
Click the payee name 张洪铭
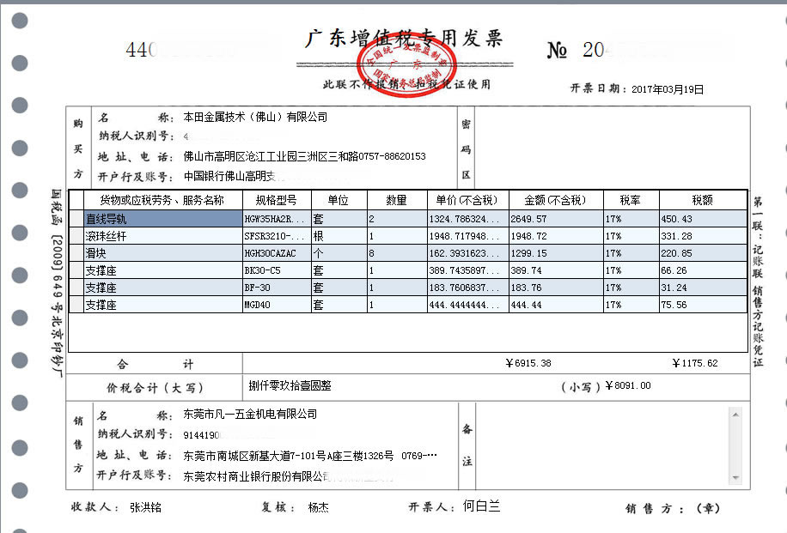pyautogui.click(x=145, y=507)
